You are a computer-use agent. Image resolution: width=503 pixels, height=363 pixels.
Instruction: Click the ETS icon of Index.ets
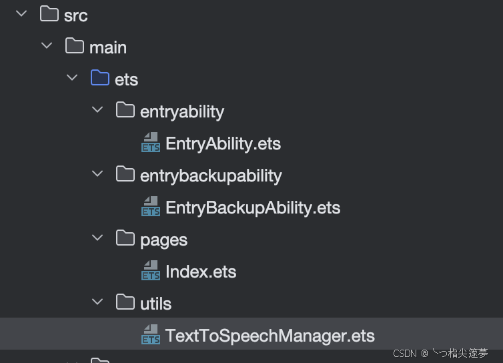pos(151,270)
